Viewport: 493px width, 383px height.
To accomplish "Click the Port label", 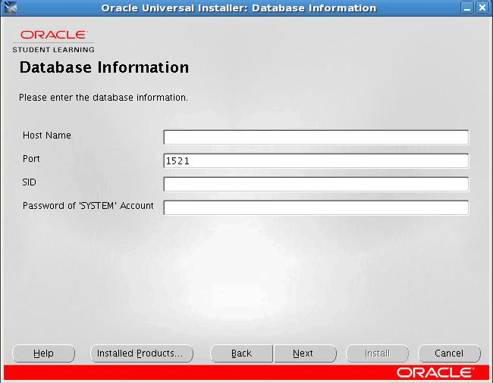I will pos(31,159).
